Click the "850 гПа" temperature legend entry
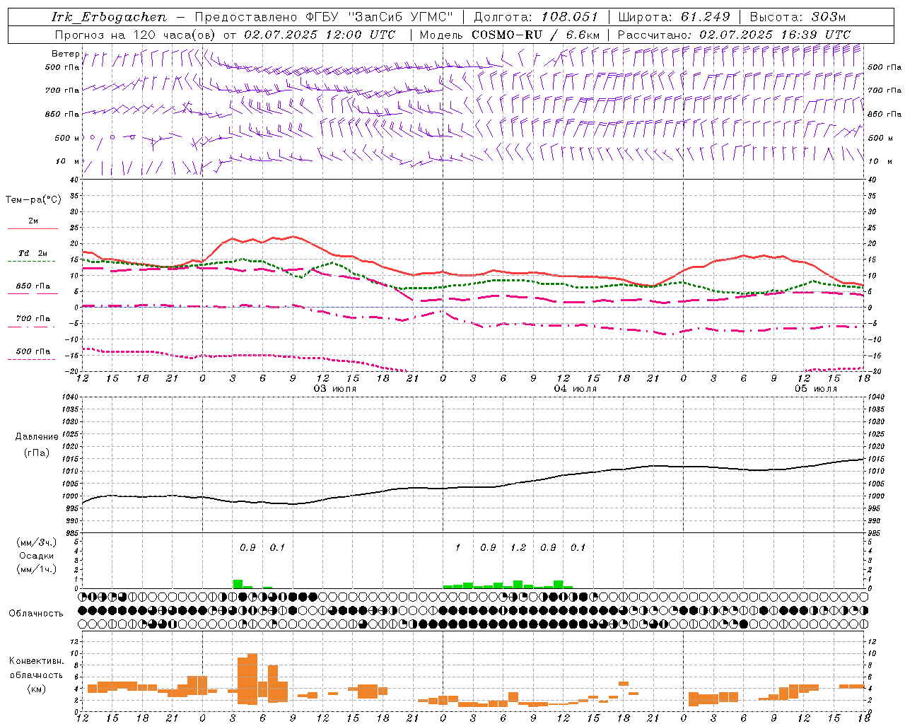Image resolution: width=905 pixels, height=724 pixels. (x=33, y=286)
